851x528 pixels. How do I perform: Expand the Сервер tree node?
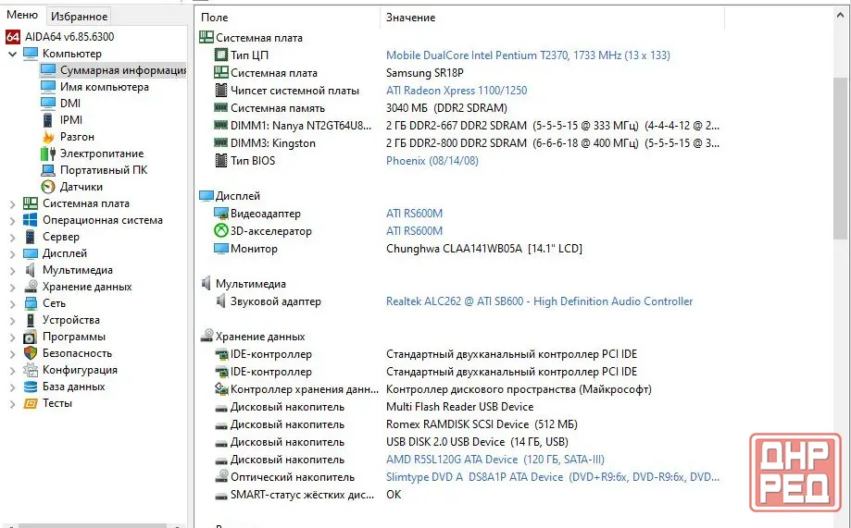pyautogui.click(x=12, y=238)
